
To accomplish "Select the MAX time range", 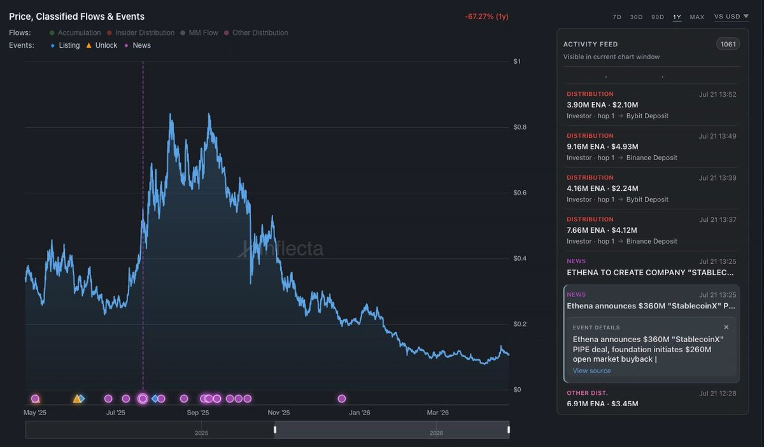I will click(x=697, y=17).
